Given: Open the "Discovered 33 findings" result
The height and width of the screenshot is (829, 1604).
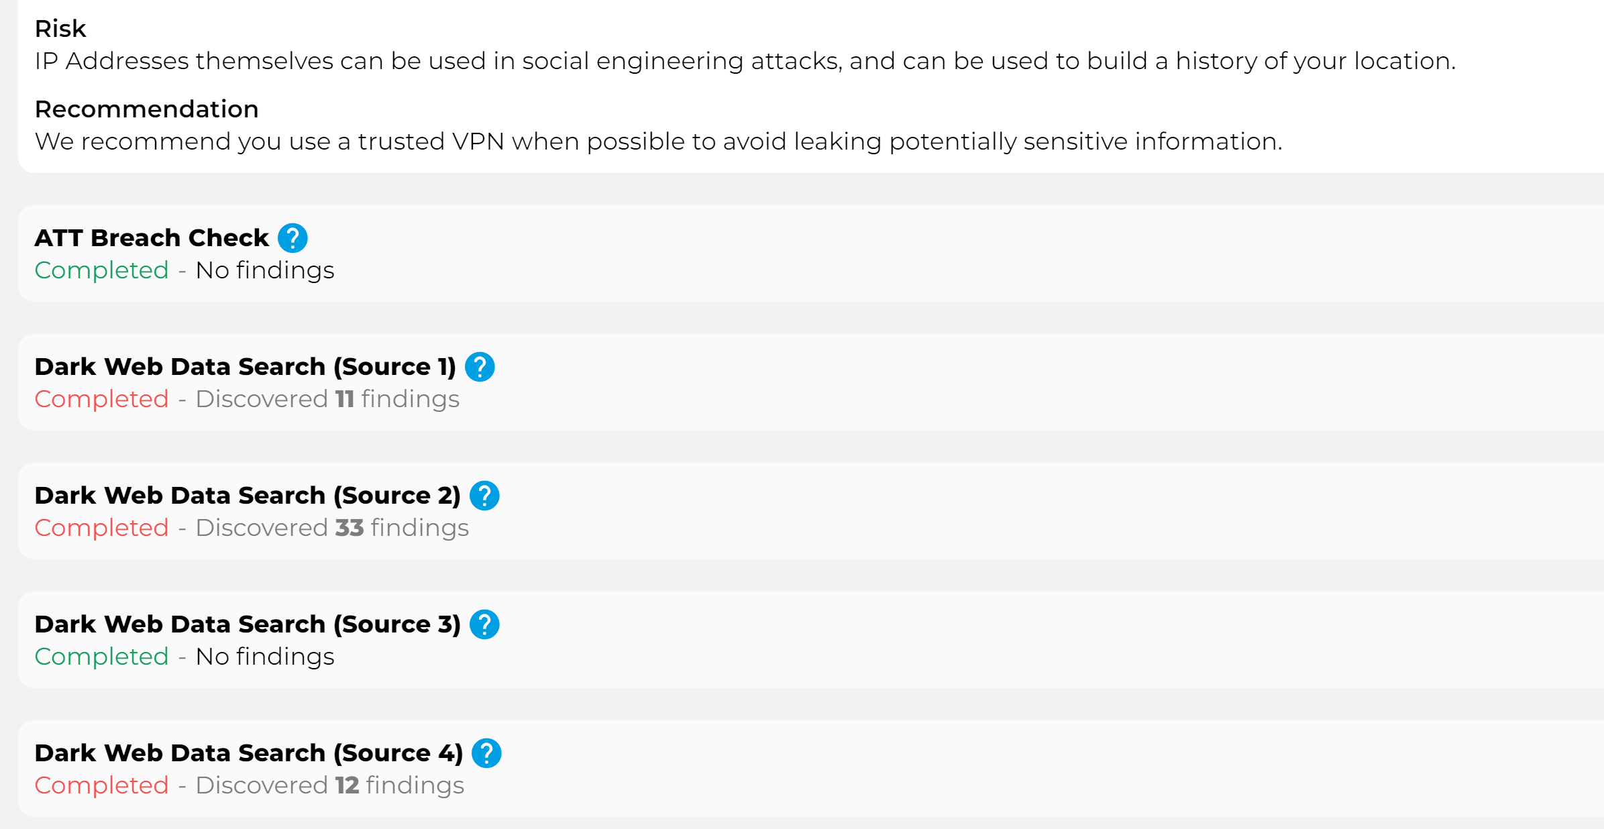Looking at the screenshot, I should click(x=332, y=528).
